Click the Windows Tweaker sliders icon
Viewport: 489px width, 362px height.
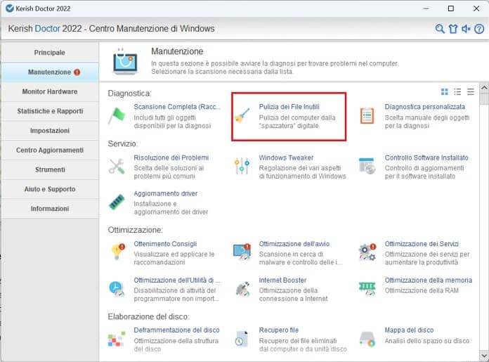pos(242,166)
